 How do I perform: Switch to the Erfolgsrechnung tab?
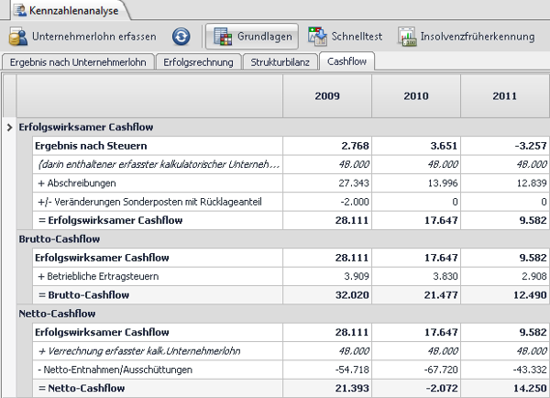[x=198, y=62]
